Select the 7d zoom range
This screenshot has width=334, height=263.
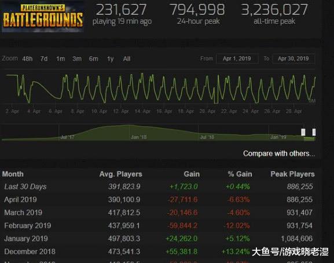click(x=44, y=59)
